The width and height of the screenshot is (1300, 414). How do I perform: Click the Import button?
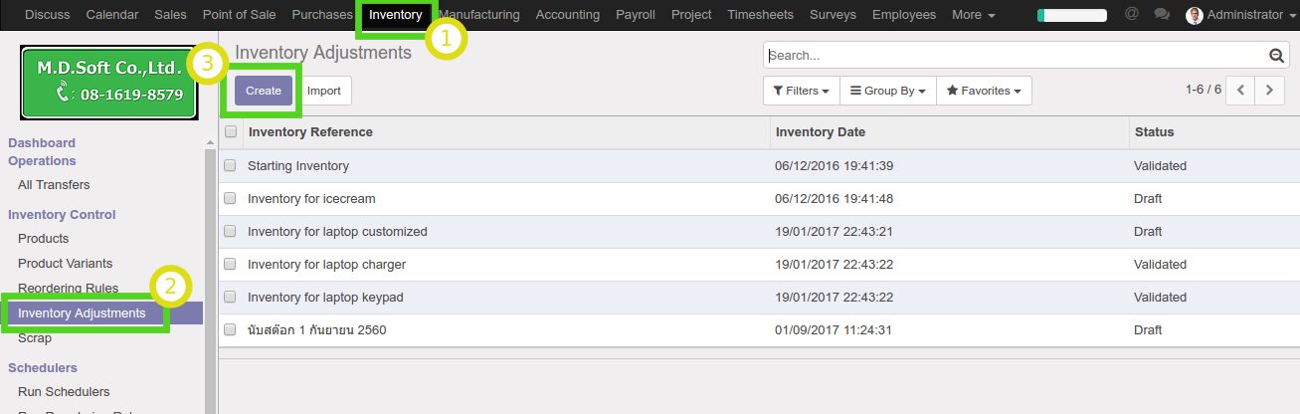(x=323, y=91)
